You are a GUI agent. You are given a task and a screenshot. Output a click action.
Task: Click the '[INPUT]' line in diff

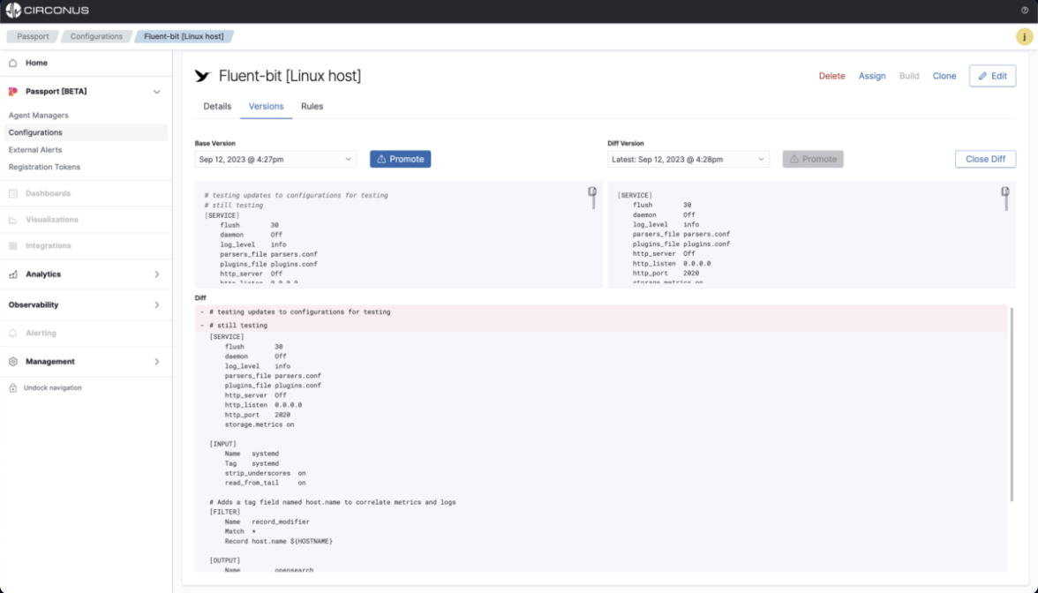pyautogui.click(x=222, y=444)
